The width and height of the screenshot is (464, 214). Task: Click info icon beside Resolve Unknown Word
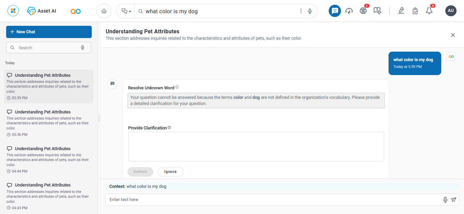[x=177, y=87]
